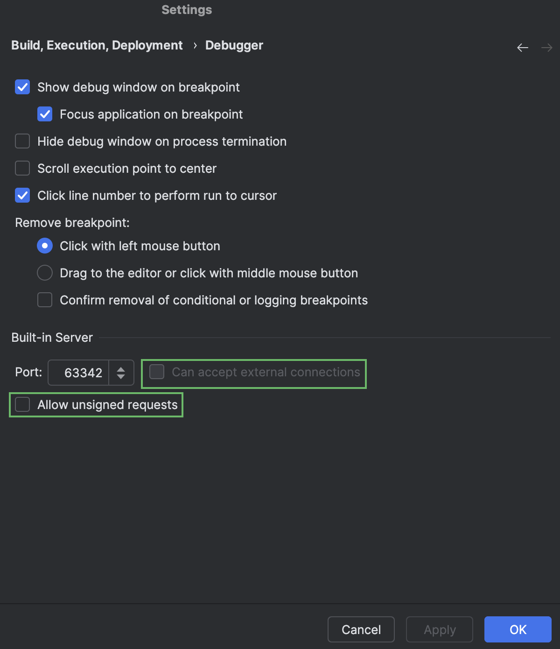Check Can accept external connections
The width and height of the screenshot is (560, 649).
[157, 372]
